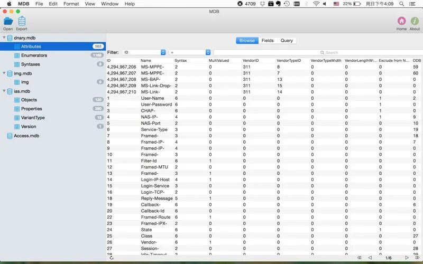The height and width of the screenshot is (264, 423).
Task: Open Spotlight search in menu bar
Action: click(x=402, y=4)
